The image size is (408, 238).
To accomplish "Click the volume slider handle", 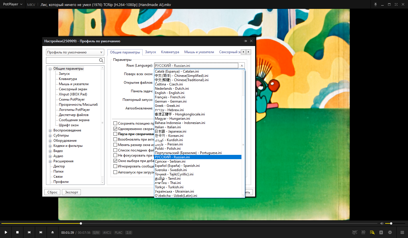I will point(391,223).
